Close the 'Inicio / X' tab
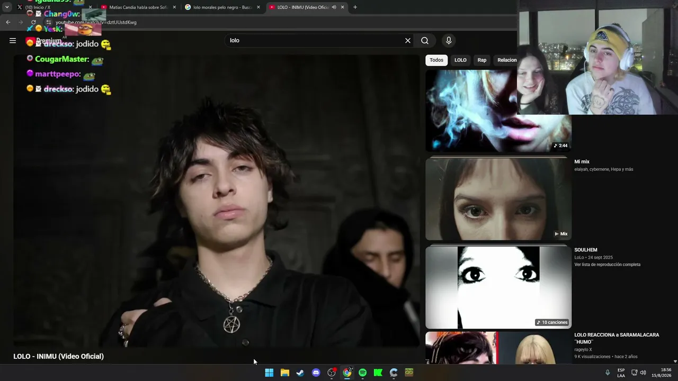Screen dimensions: 678x381 pyautogui.click(x=92, y=7)
